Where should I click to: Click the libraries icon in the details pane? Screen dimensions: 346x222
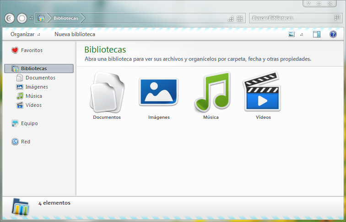point(20,207)
